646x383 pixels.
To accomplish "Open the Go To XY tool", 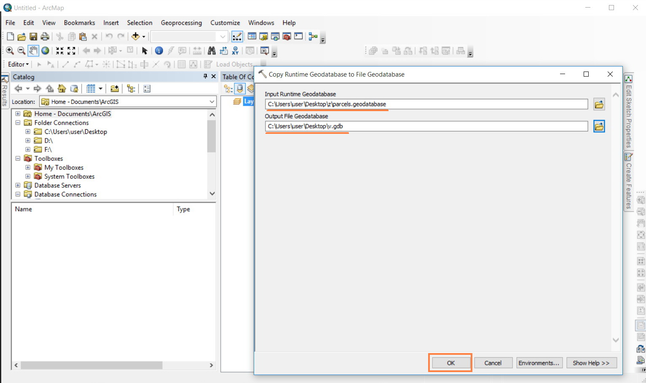I will [x=235, y=51].
